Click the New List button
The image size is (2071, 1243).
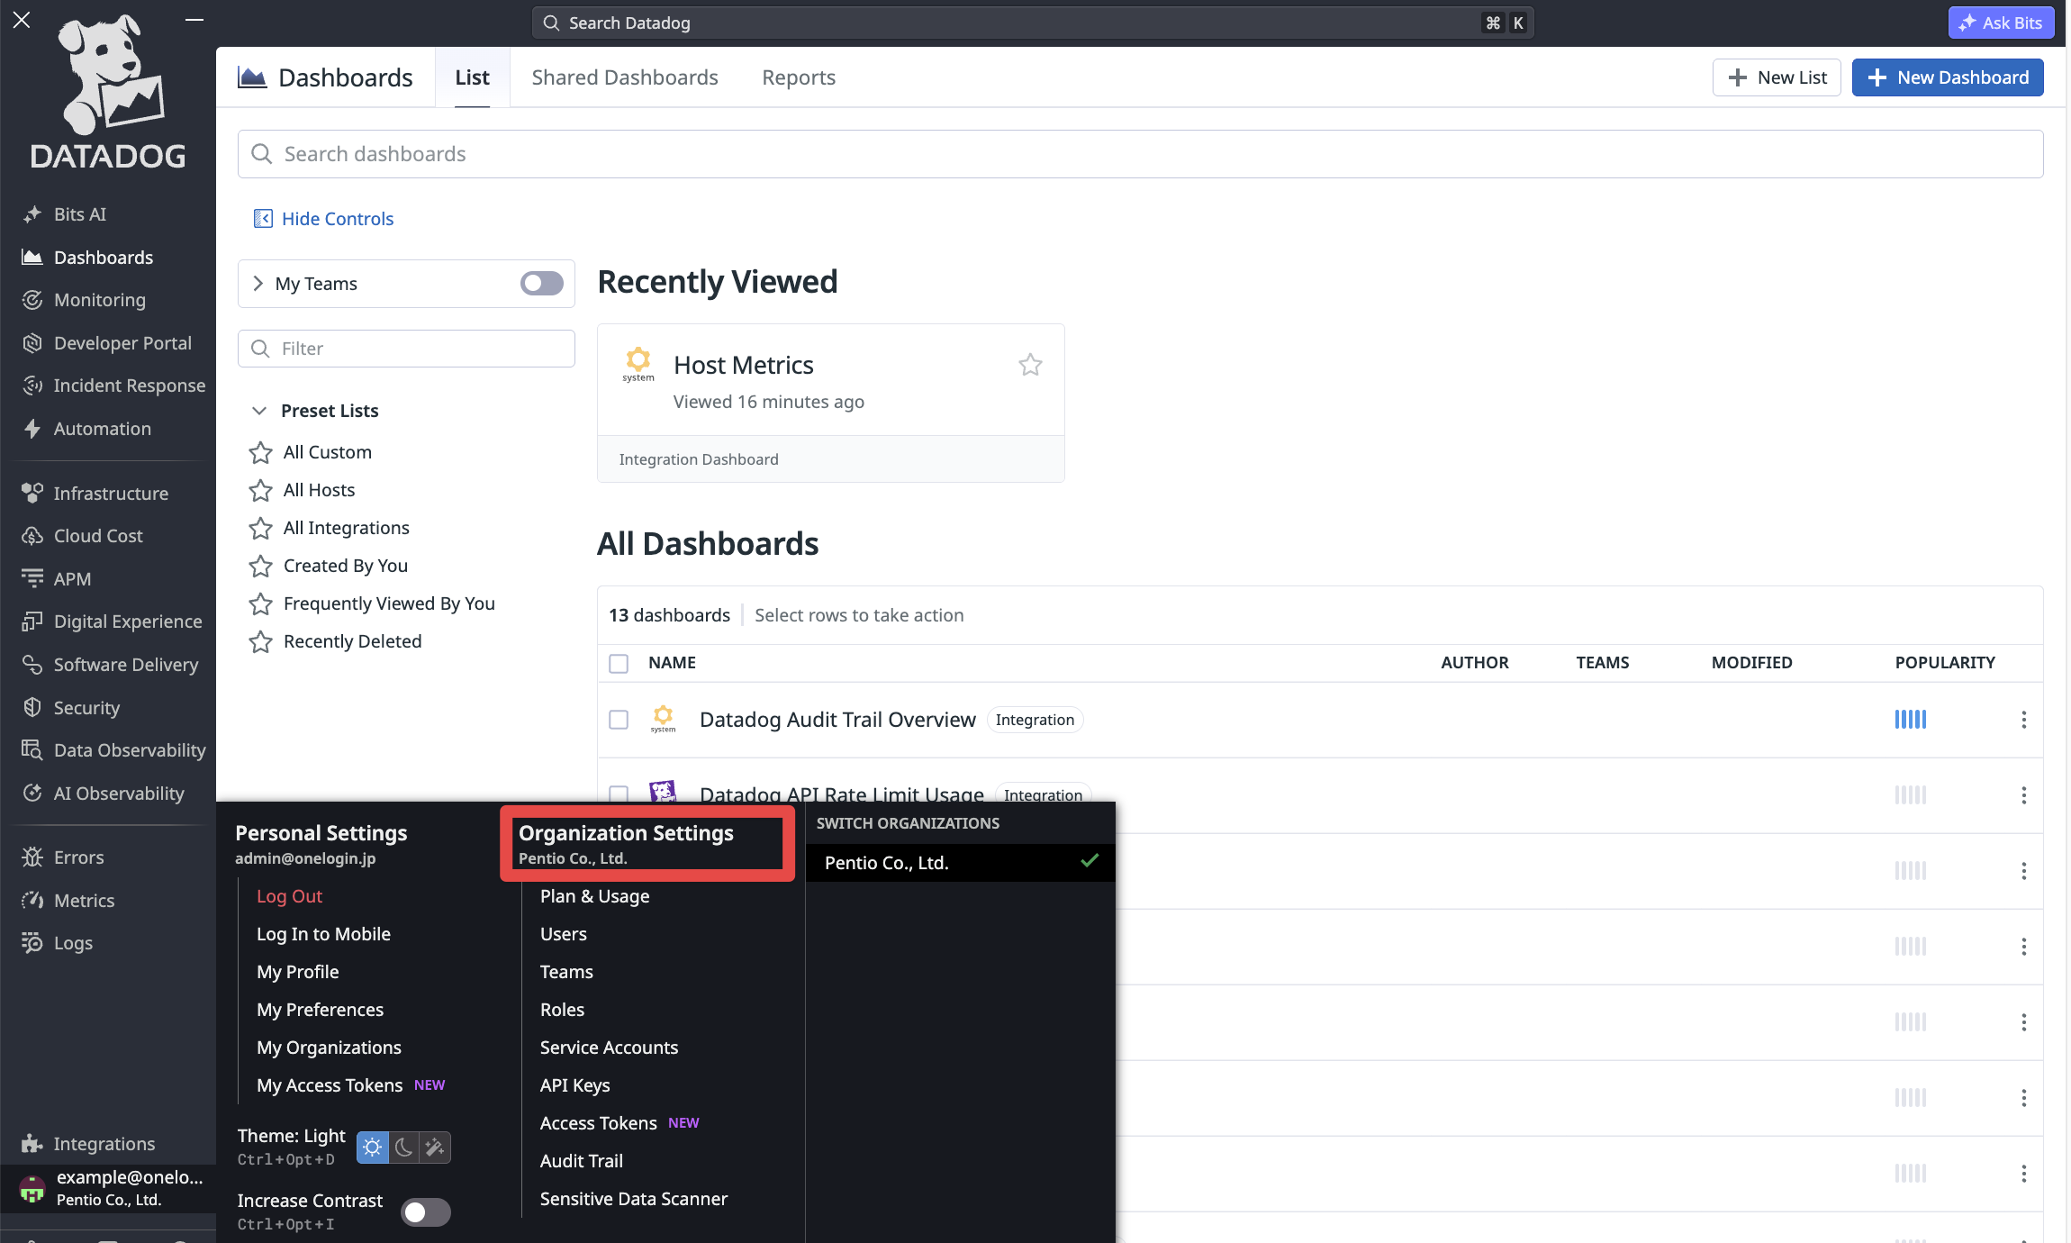(1777, 77)
